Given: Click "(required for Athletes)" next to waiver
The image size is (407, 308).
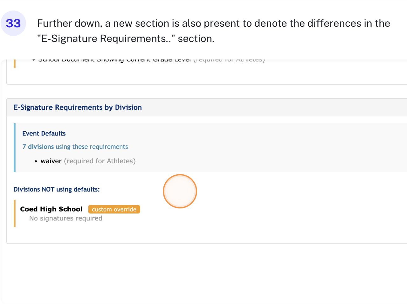Looking at the screenshot, I should pyautogui.click(x=100, y=161).
